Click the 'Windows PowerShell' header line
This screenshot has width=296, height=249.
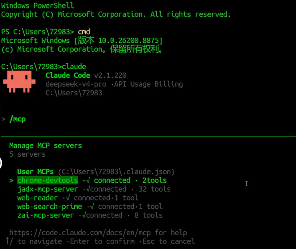[37, 5]
